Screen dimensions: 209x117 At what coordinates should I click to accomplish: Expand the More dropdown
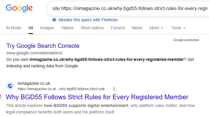156,28
